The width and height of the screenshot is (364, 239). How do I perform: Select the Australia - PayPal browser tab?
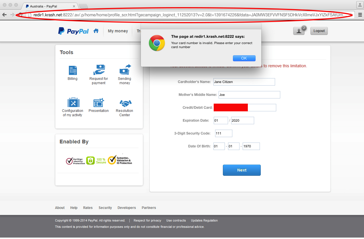(49, 5)
